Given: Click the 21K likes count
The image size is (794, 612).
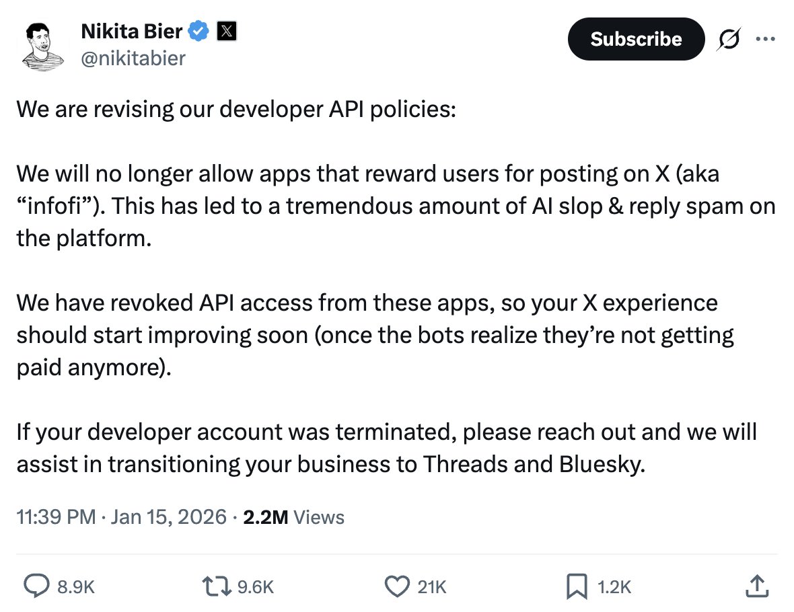Looking at the screenshot, I should pos(432,587).
